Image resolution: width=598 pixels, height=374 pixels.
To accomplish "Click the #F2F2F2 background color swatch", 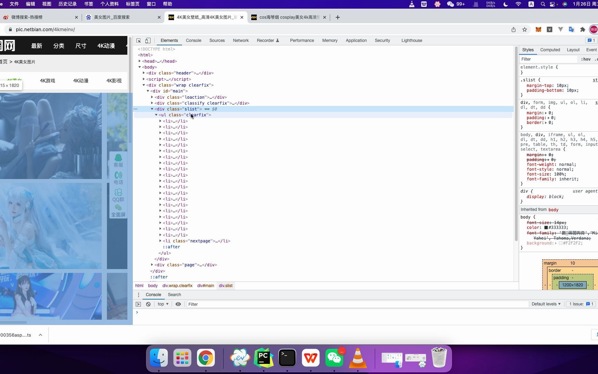I will tap(560, 243).
